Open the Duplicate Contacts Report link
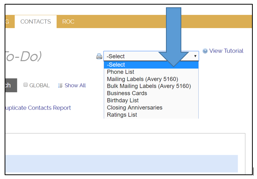Screen dimensions: 257x179 tap(38, 108)
